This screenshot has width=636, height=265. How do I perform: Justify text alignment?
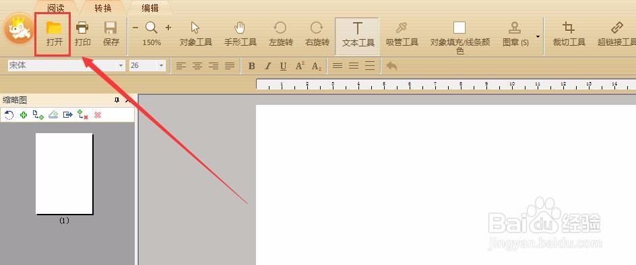pyautogui.click(x=230, y=66)
